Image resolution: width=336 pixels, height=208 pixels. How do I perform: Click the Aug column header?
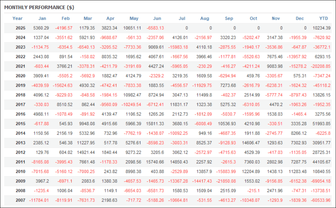[205, 19]
